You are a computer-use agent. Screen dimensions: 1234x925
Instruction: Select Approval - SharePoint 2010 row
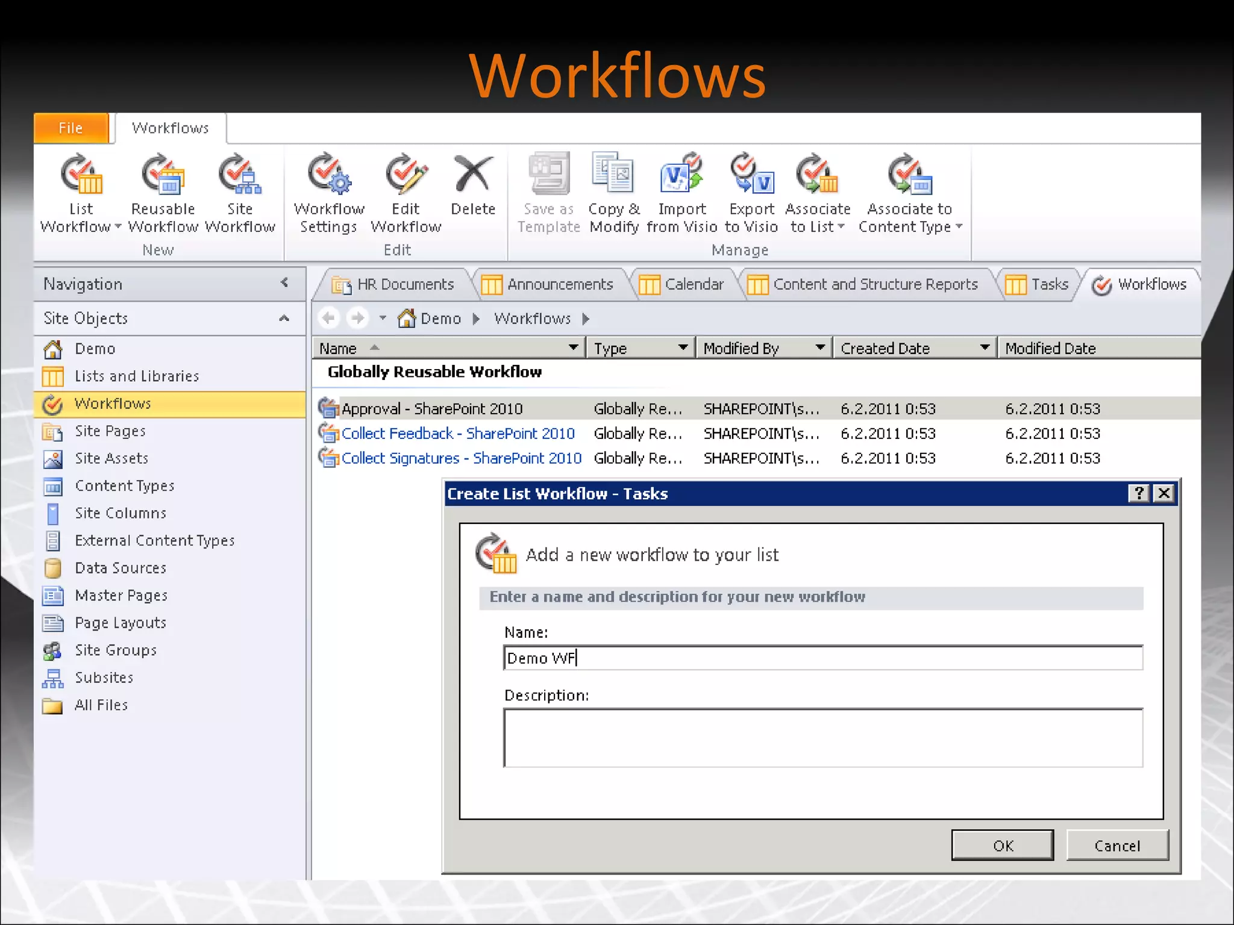pyautogui.click(x=757, y=409)
